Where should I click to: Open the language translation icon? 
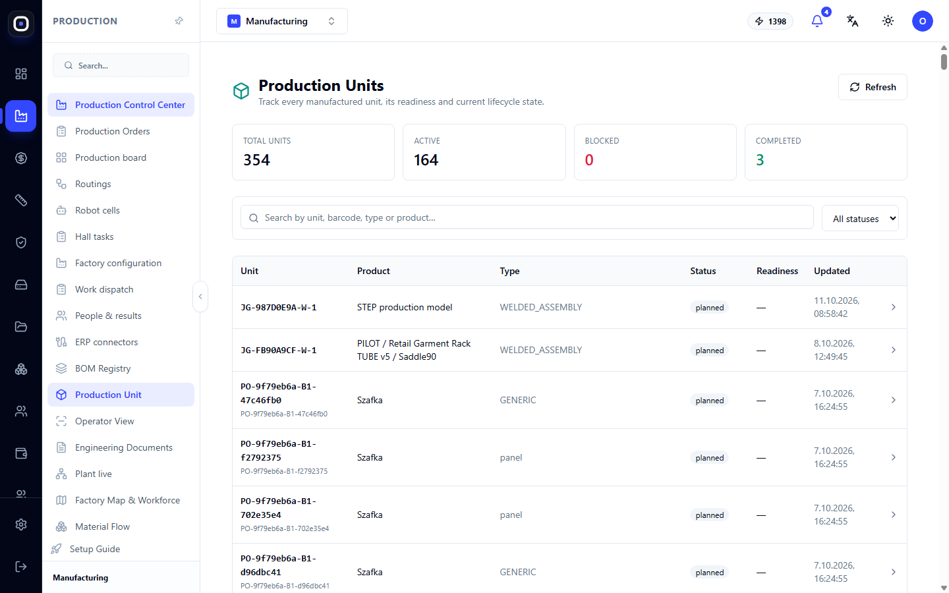(x=853, y=21)
